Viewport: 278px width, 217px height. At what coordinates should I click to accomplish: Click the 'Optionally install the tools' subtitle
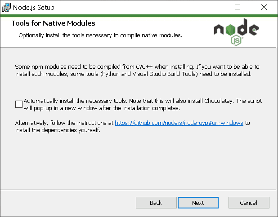point(100,35)
